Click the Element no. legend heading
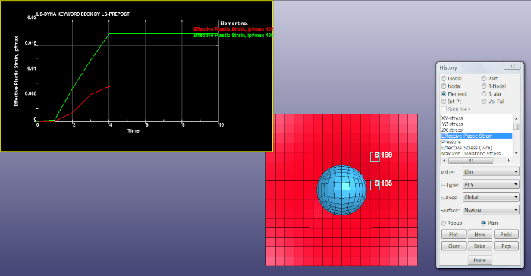This screenshot has width=531, height=276. 234,24
